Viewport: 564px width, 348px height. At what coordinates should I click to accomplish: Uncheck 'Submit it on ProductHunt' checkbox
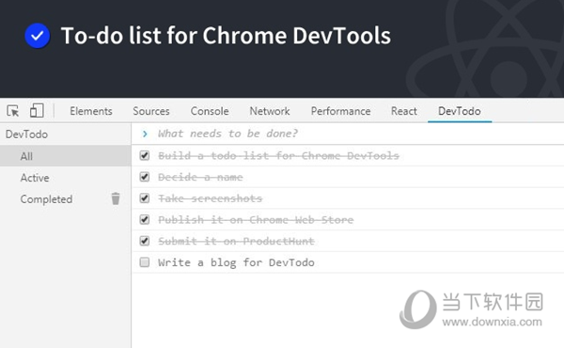145,241
